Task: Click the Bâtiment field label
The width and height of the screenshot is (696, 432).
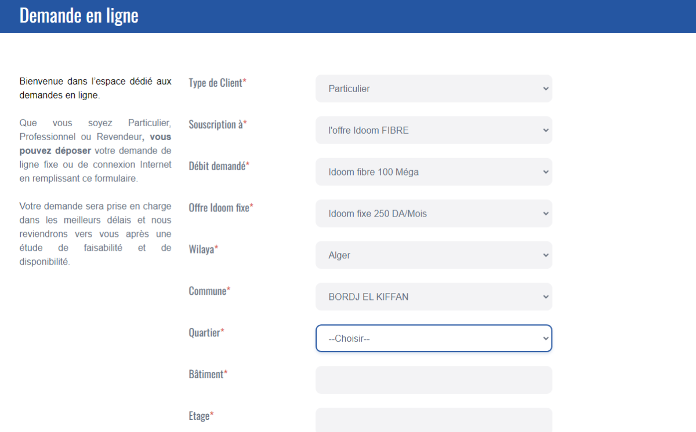Action: click(x=208, y=374)
